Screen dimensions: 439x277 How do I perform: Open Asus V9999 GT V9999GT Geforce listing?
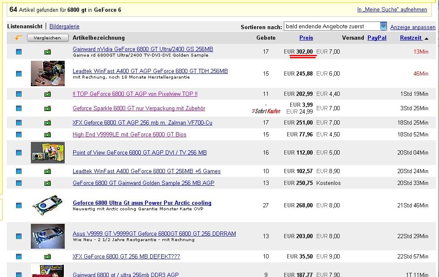click(154, 234)
